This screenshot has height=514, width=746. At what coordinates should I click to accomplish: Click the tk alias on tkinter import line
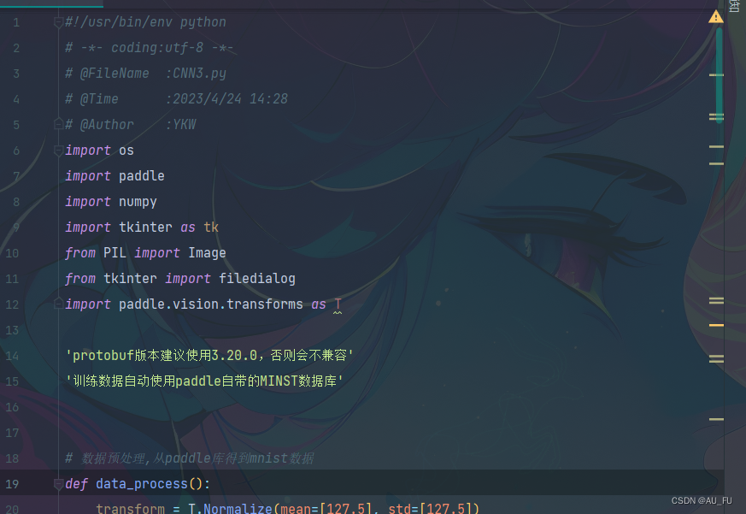point(211,227)
